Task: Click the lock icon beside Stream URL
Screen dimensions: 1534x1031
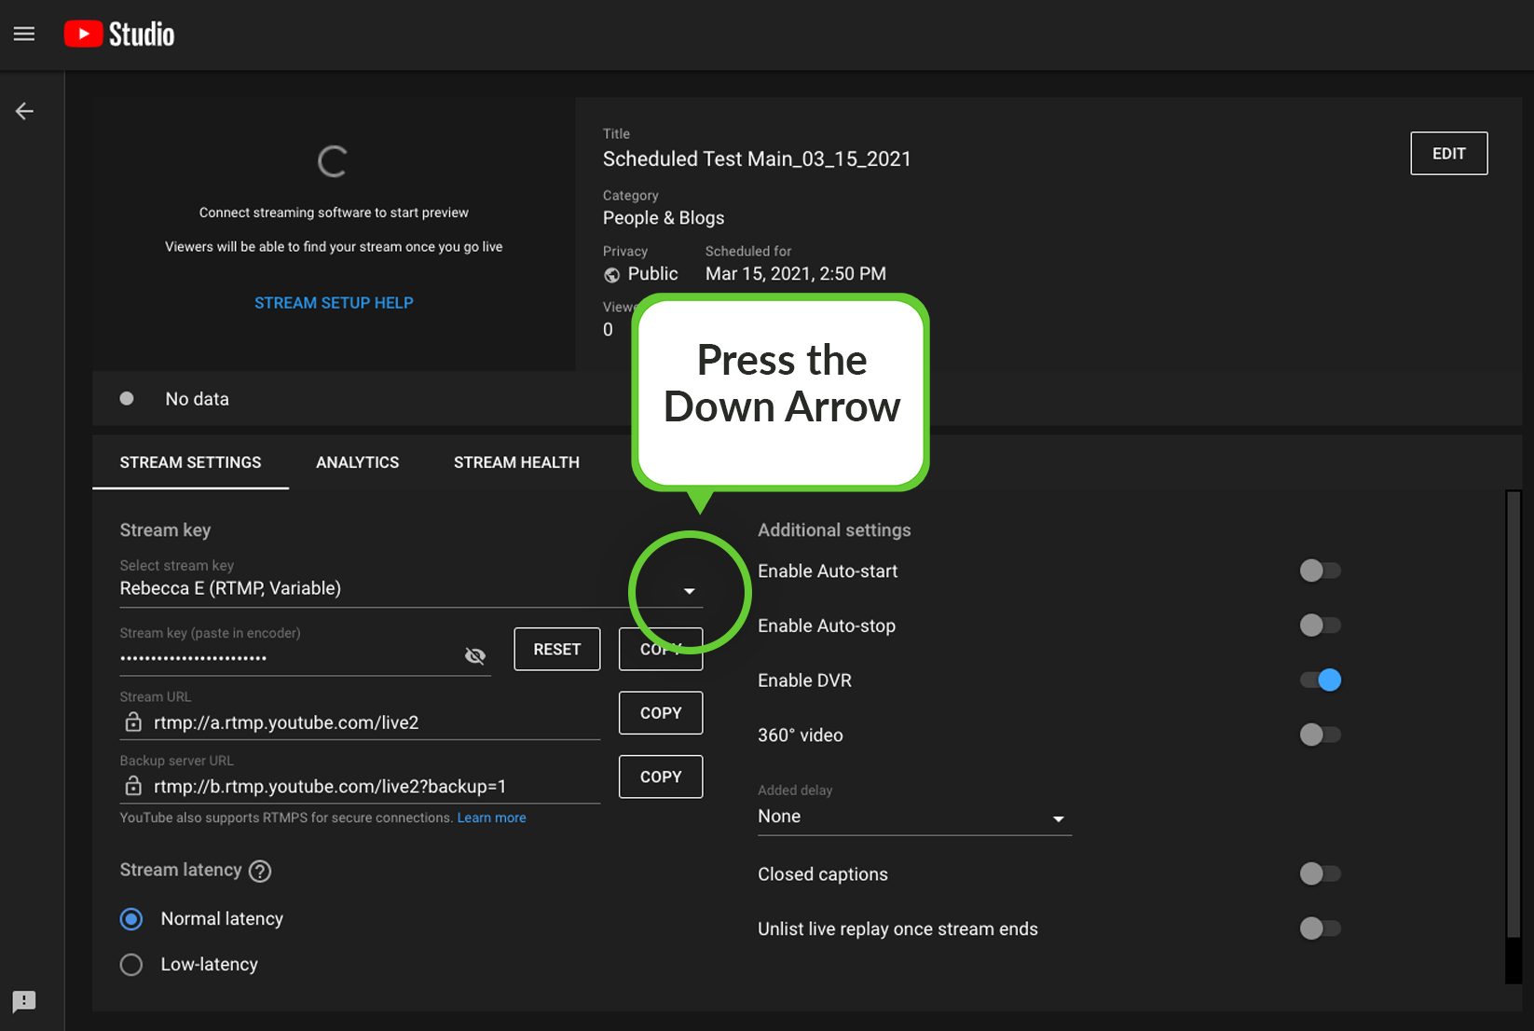Action: click(x=133, y=722)
